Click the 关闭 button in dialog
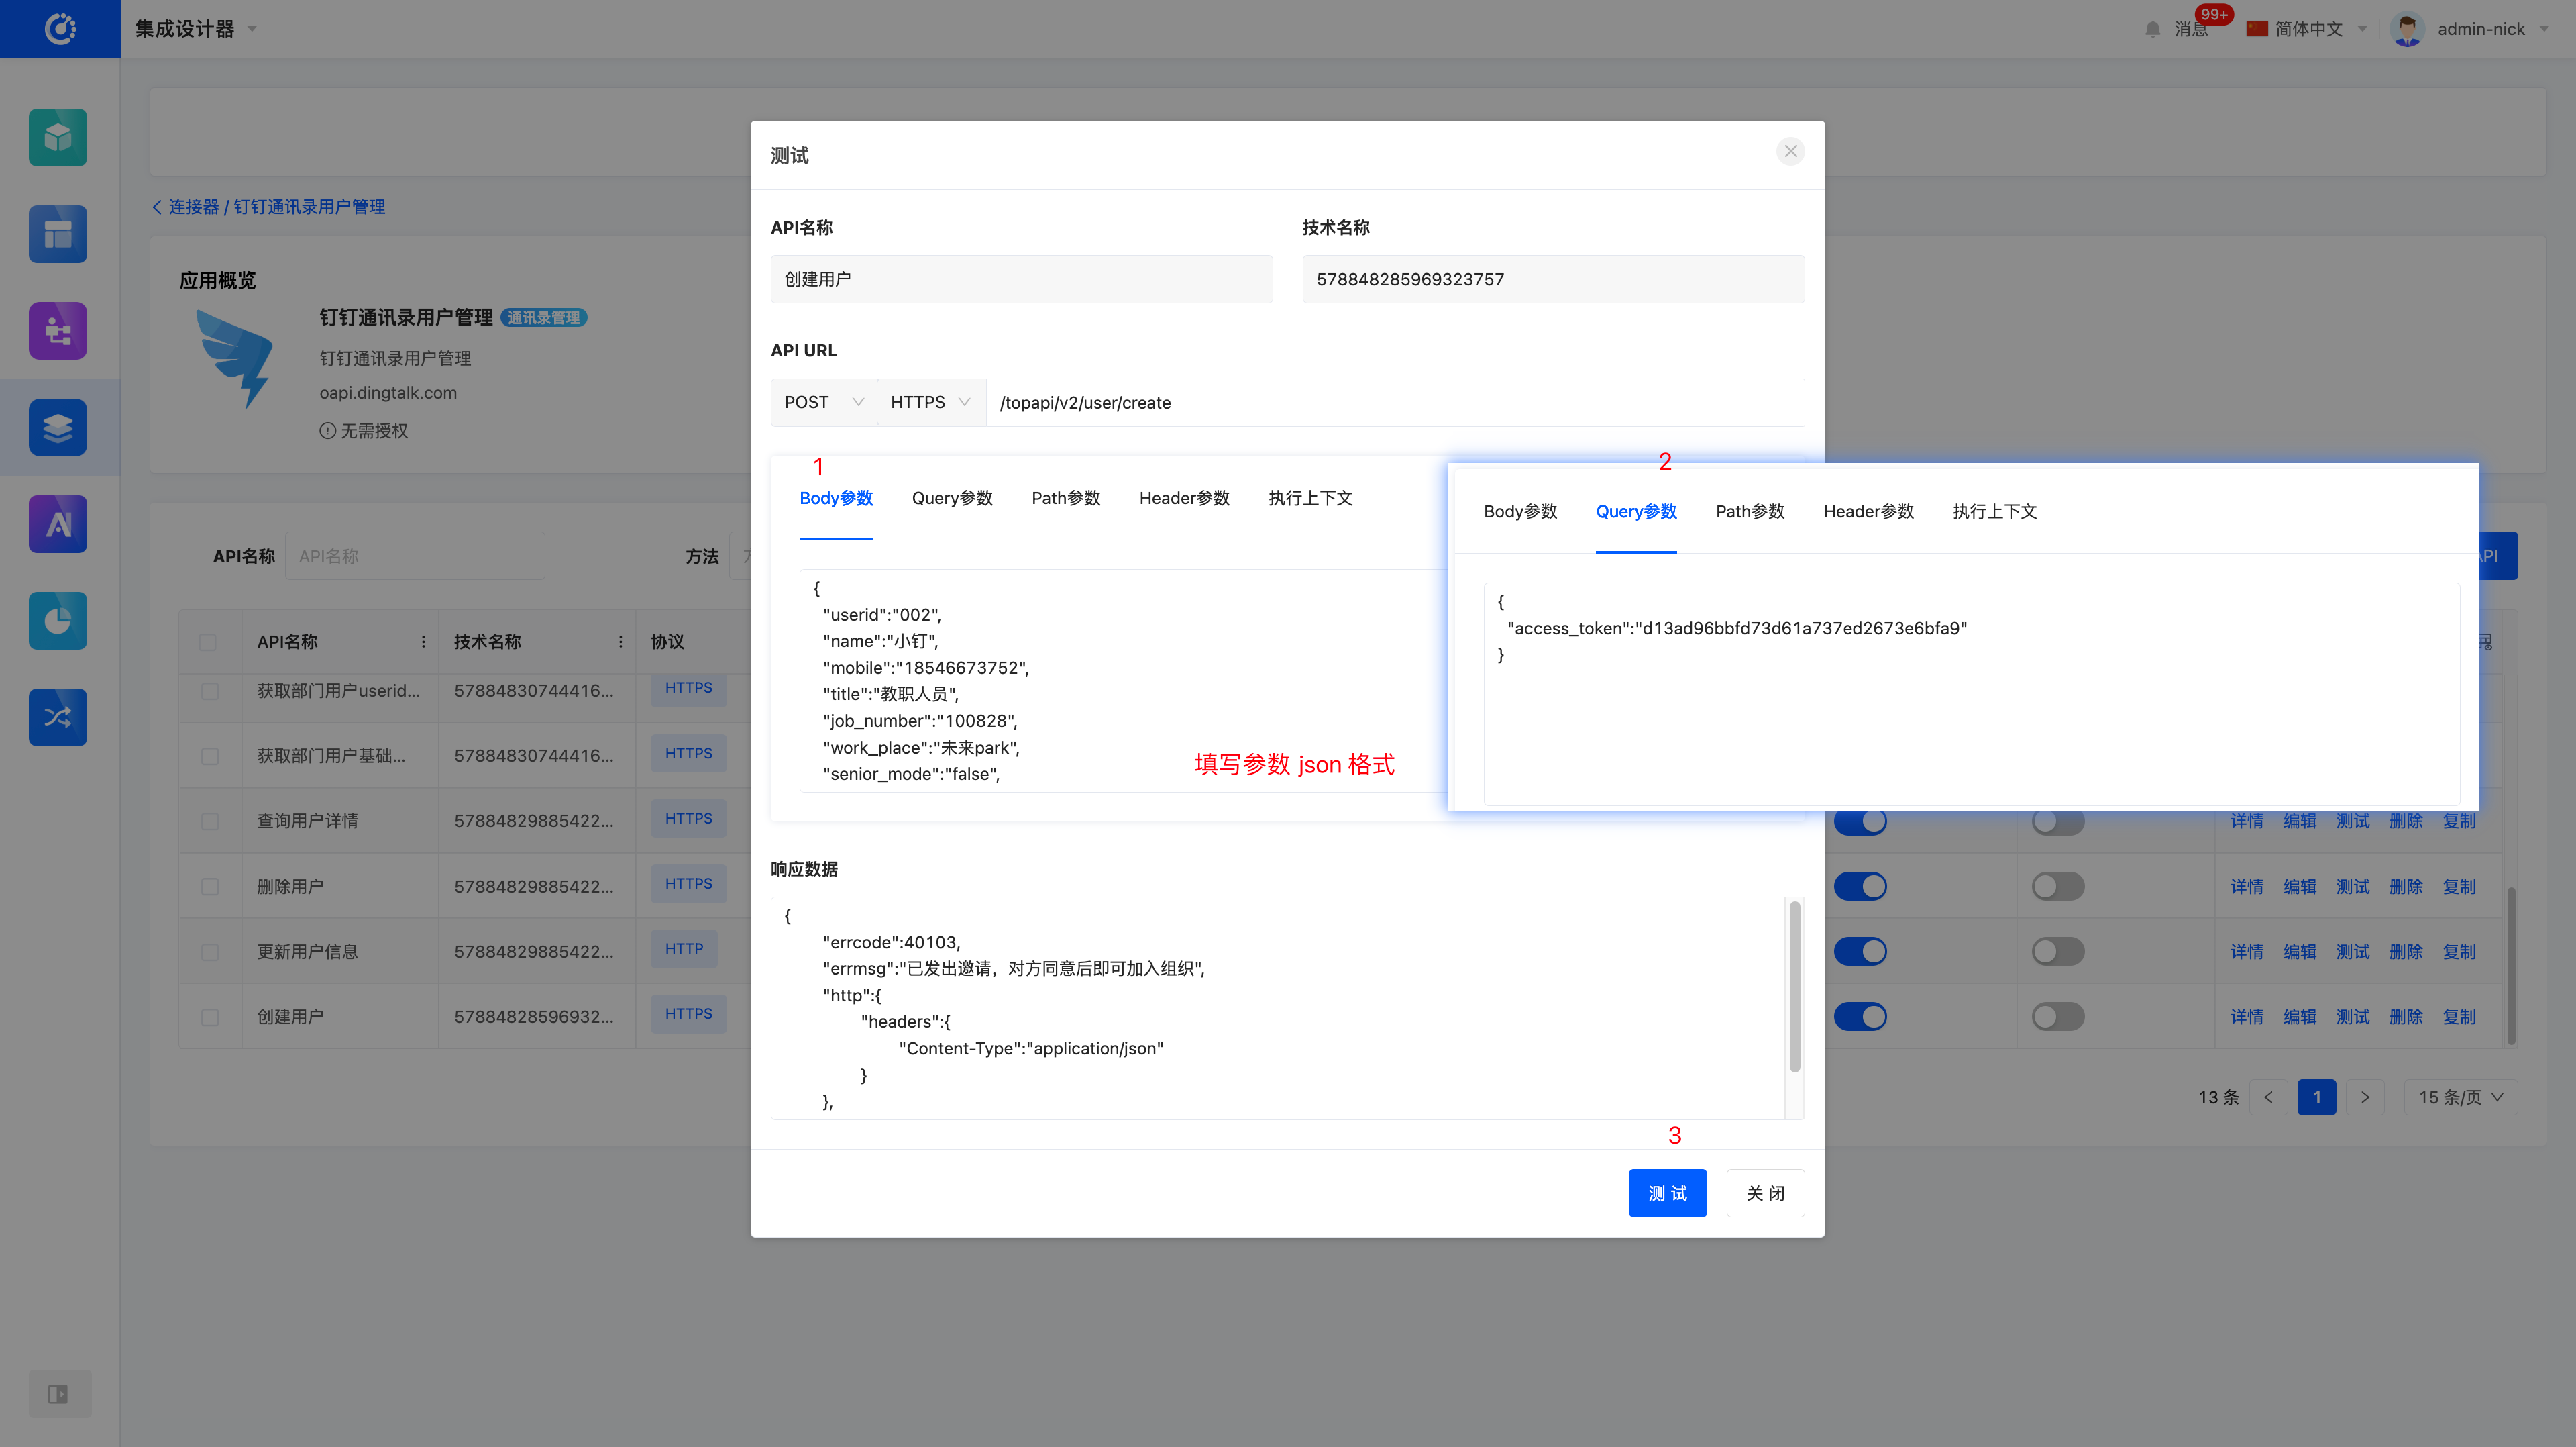 (x=1765, y=1193)
